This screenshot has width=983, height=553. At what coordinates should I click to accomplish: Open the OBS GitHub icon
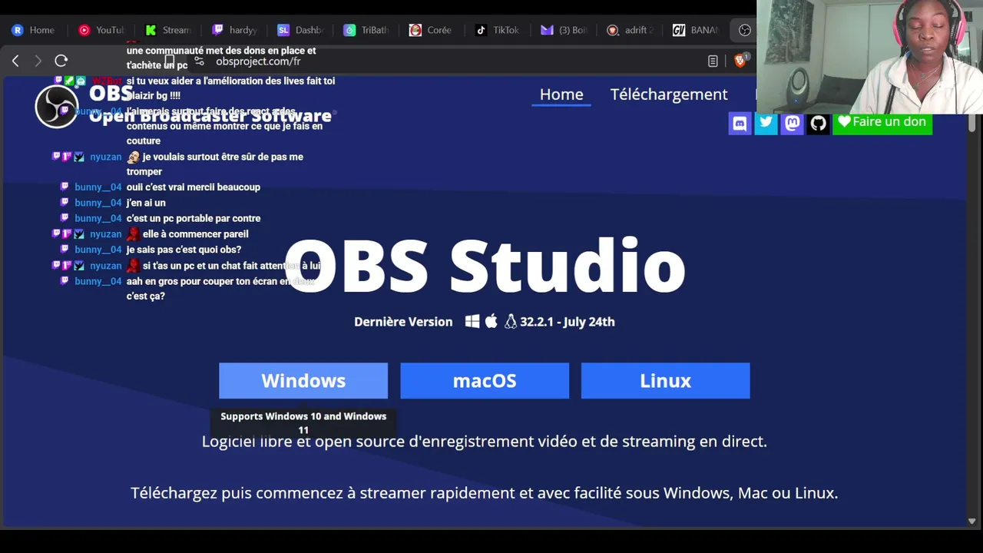coord(818,123)
